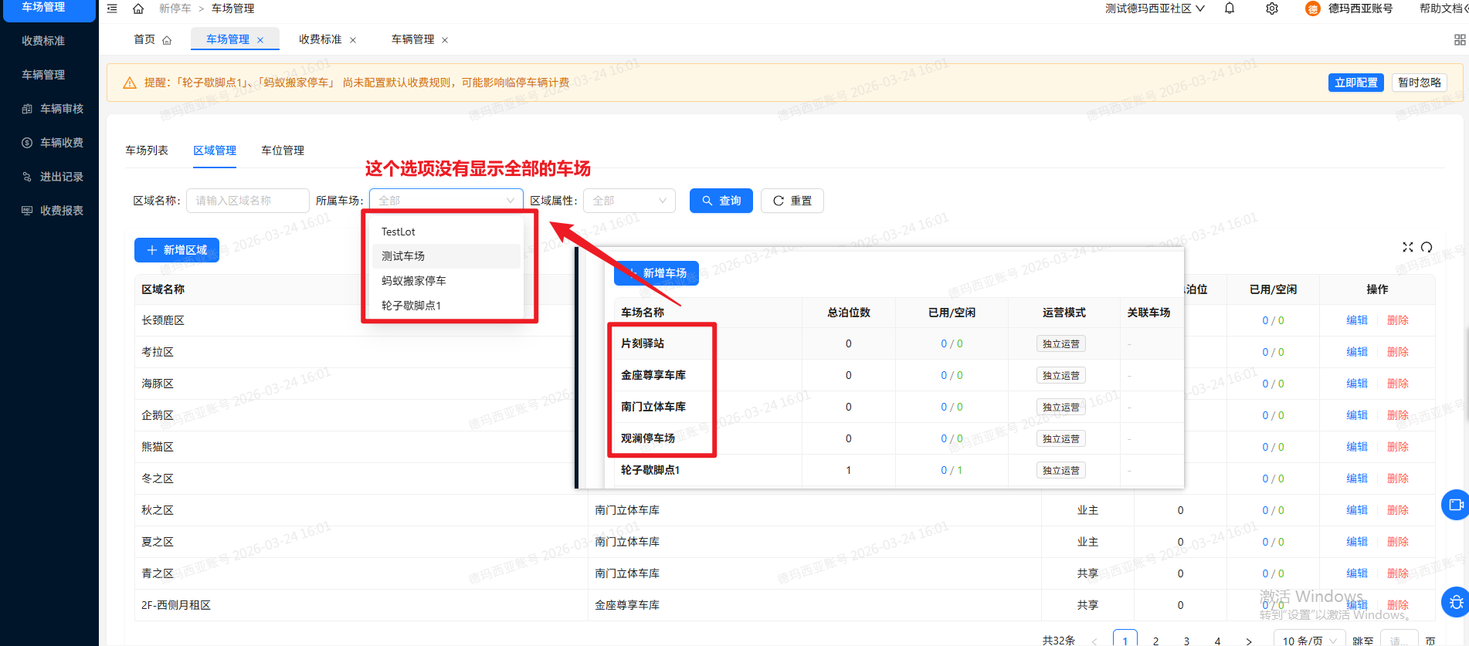This screenshot has height=646, width=1469.
Task: Click the 已用/空闲 column header
Action: (1273, 289)
